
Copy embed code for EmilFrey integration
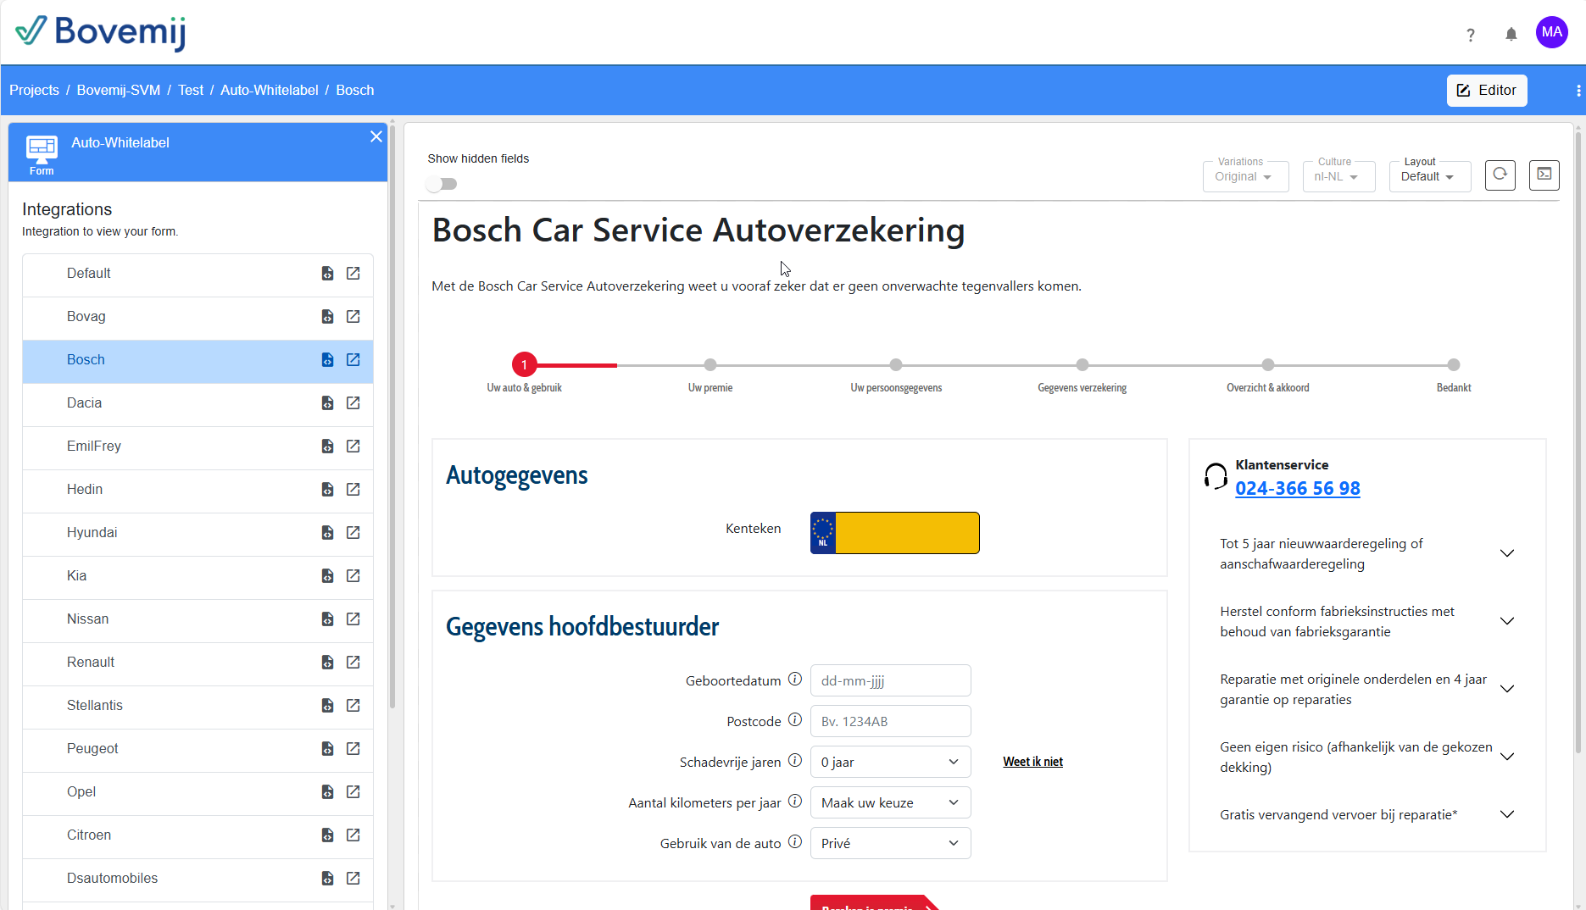coord(327,446)
